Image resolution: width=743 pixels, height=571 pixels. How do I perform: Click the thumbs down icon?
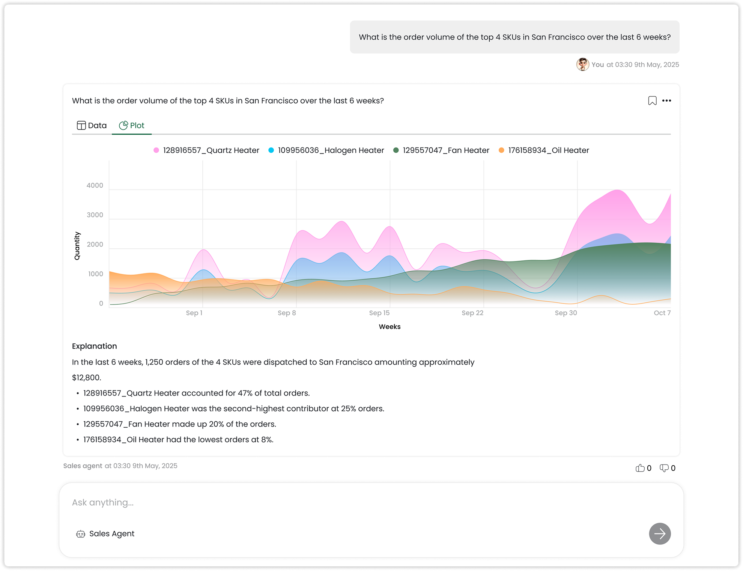click(664, 468)
